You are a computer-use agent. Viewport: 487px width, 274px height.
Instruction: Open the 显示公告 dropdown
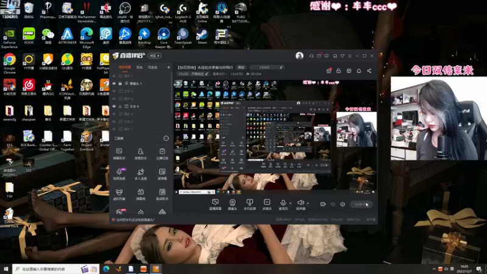(x=220, y=74)
